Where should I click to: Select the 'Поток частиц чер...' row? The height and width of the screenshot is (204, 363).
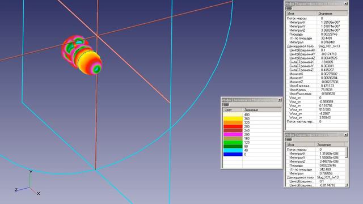point(316,121)
